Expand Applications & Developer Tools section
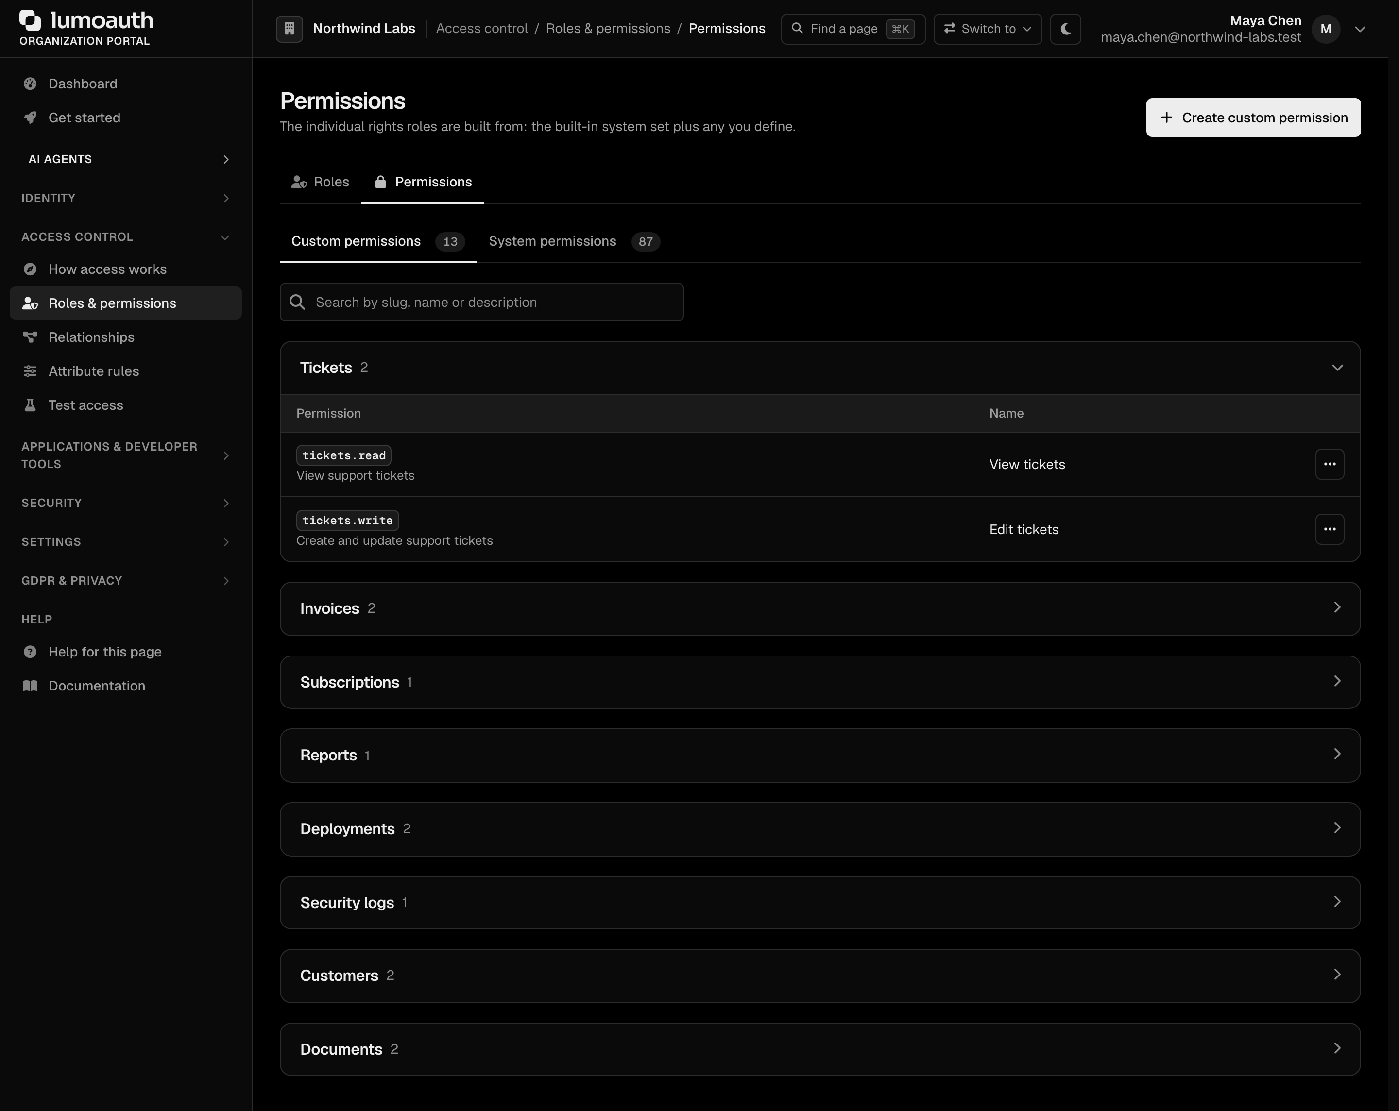This screenshot has width=1399, height=1111. 126,455
